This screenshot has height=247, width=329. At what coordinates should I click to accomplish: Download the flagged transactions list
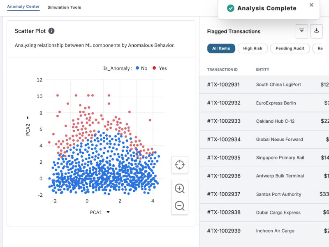coord(316,31)
